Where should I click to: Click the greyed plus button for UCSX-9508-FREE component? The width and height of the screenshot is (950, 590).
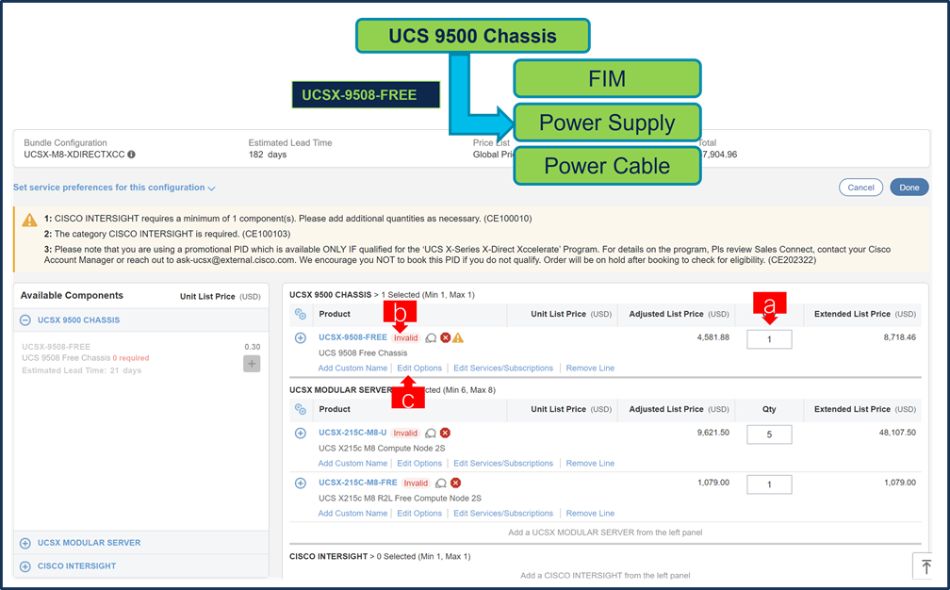(x=252, y=364)
